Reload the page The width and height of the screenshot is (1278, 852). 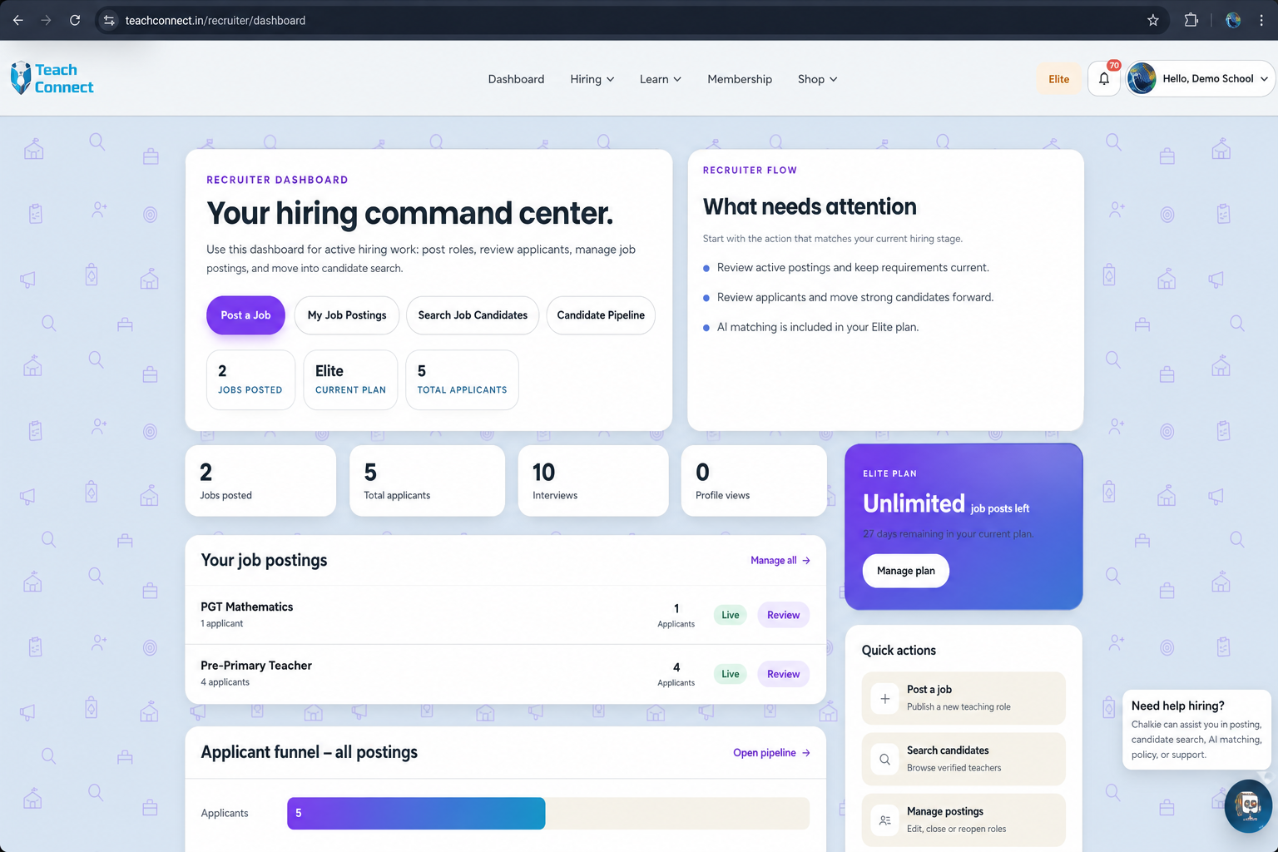[x=75, y=20]
